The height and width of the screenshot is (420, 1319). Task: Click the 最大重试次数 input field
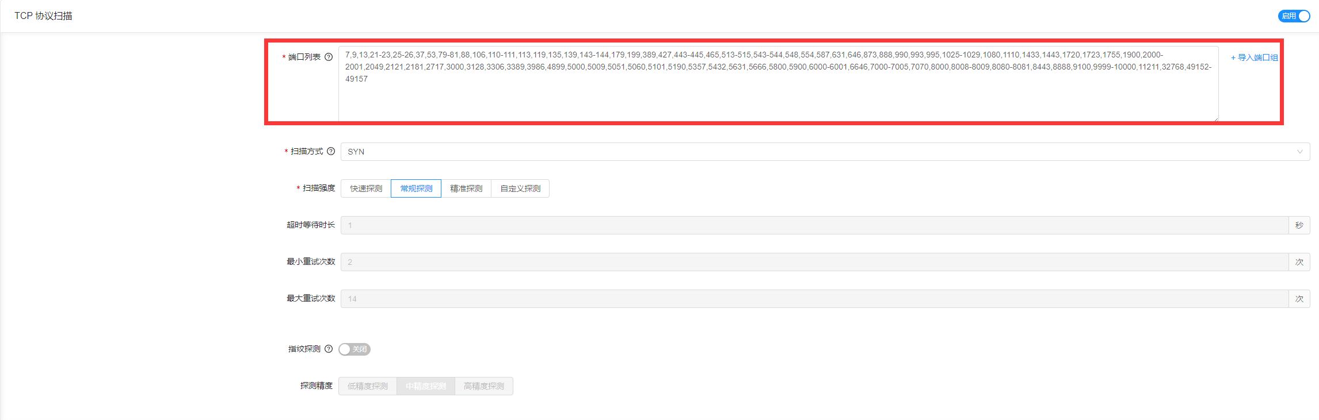tap(814, 299)
